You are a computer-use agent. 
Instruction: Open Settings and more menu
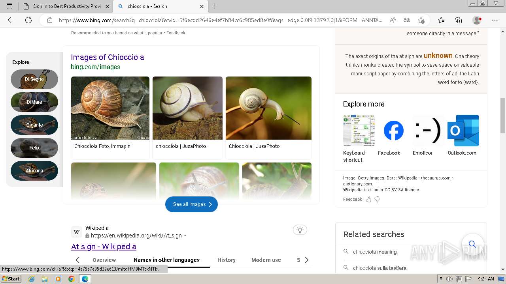(495, 20)
